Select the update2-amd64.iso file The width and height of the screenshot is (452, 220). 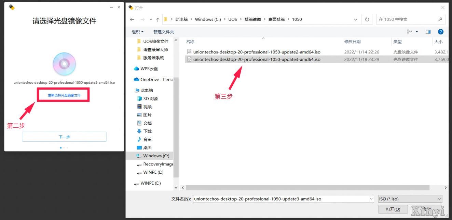click(x=257, y=52)
